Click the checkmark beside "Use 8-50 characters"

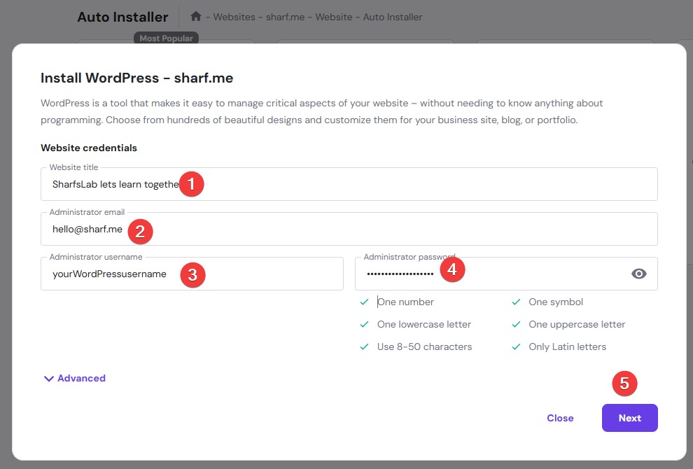pyautogui.click(x=364, y=347)
